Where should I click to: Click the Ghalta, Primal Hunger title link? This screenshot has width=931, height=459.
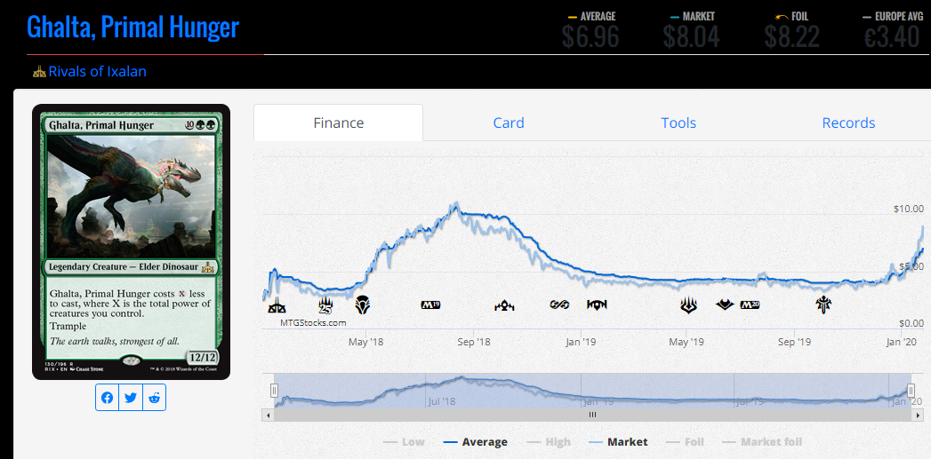pos(133,27)
